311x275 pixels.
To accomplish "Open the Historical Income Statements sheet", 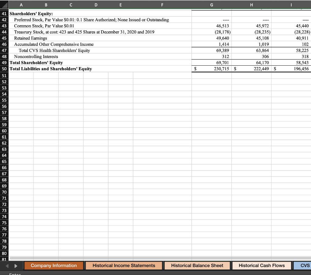I will tap(124, 265).
